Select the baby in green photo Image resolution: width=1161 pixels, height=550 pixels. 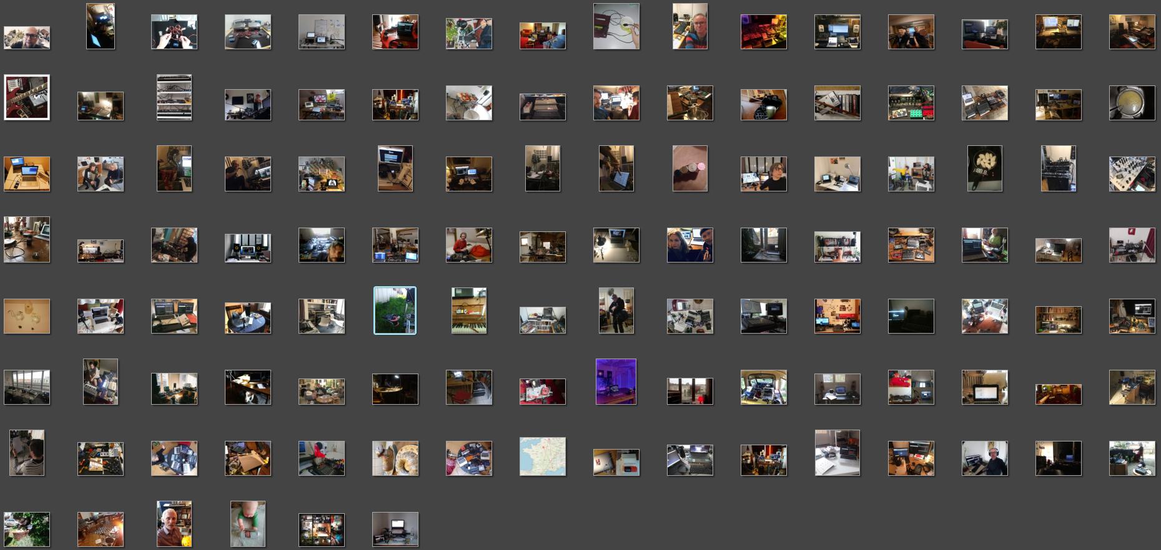pyautogui.click(x=247, y=524)
